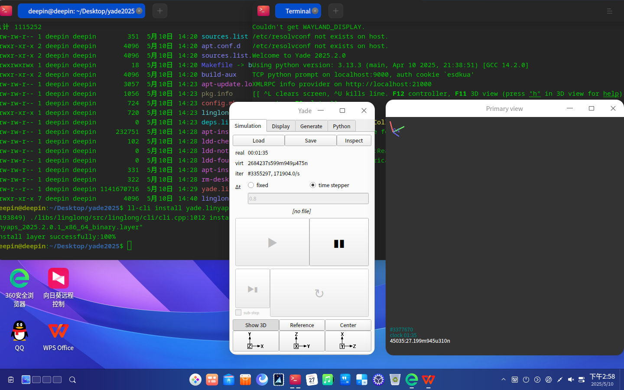Switch to the Display tab
Screen dimensions: 624x390
click(281, 126)
